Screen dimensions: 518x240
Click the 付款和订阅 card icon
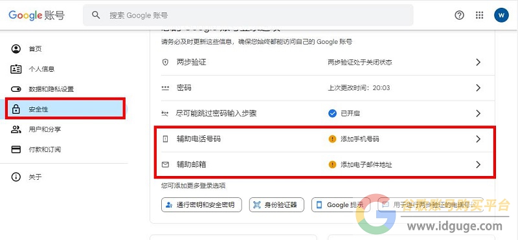(x=16, y=149)
